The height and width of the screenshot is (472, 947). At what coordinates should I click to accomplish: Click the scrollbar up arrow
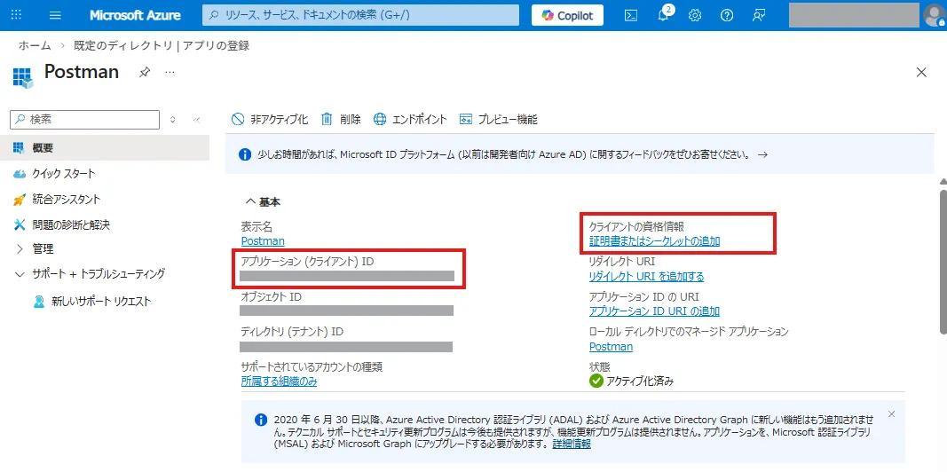click(943, 182)
